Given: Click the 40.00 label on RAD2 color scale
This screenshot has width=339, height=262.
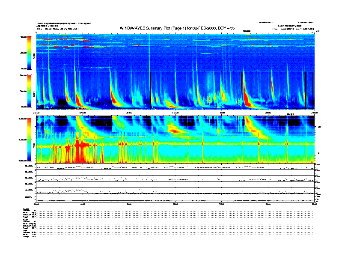Looking at the screenshot, I should (x=24, y=37).
